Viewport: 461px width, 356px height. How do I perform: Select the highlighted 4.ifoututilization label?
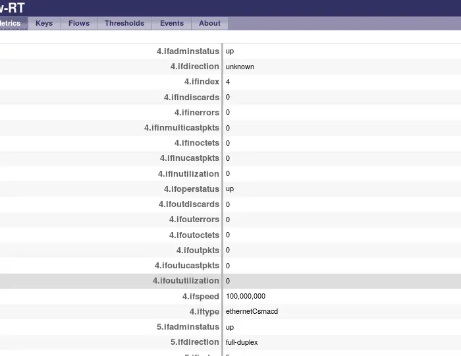click(186, 281)
